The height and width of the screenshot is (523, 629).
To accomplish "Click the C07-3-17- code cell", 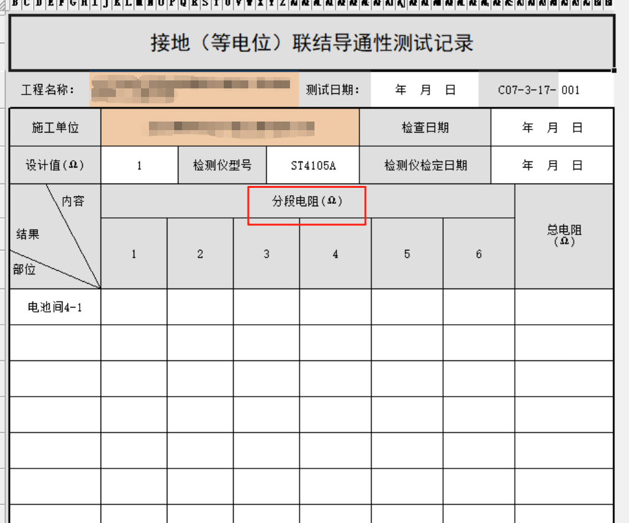I will tap(518, 90).
